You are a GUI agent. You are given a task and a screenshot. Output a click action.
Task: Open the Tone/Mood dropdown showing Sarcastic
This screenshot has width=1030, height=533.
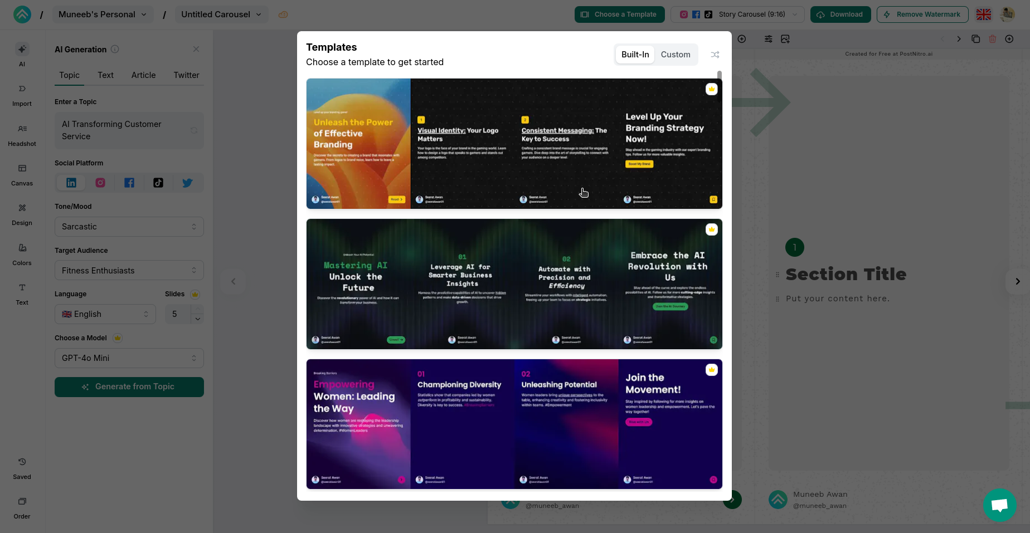129,227
